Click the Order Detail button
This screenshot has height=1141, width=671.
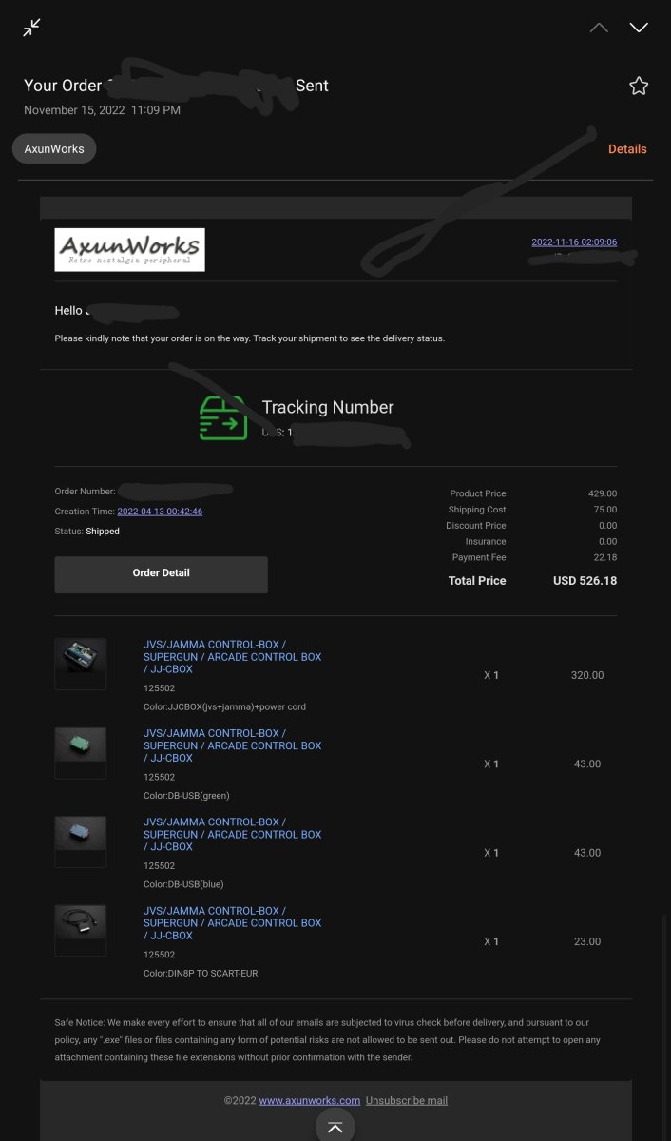pos(161,573)
